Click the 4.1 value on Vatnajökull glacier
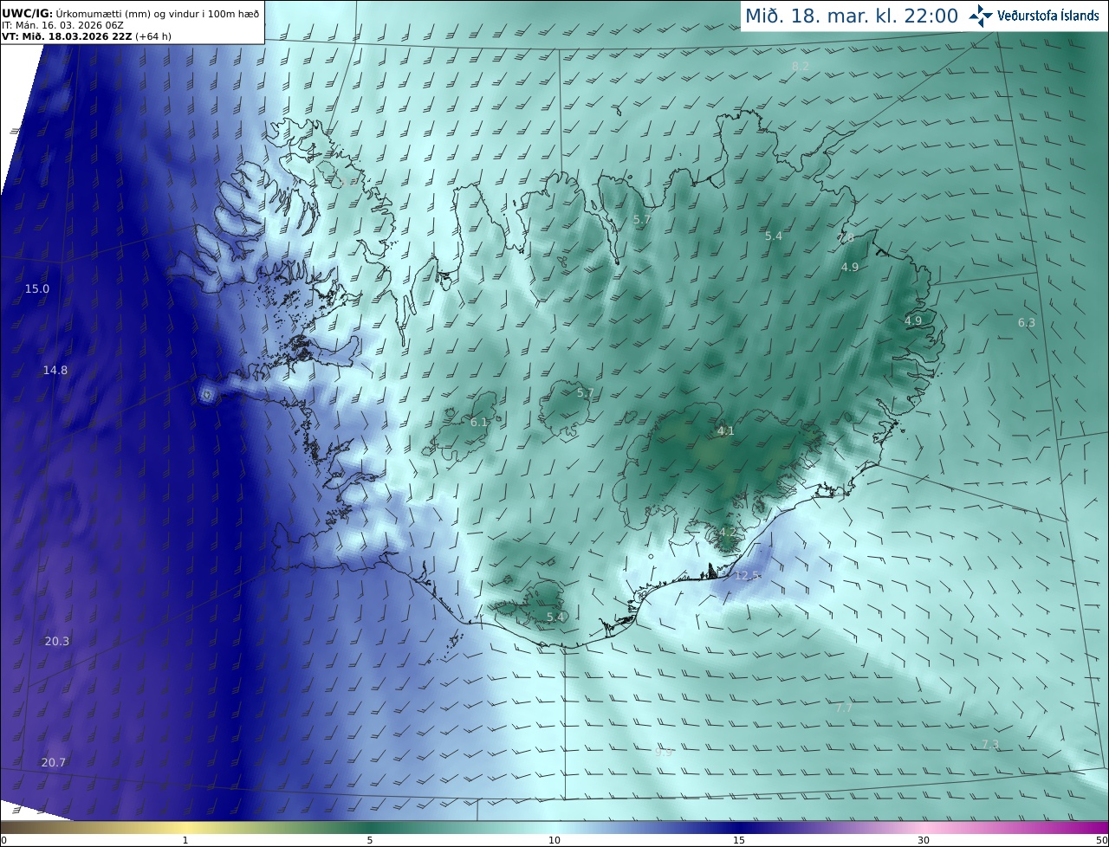The height and width of the screenshot is (847, 1109). (x=725, y=431)
